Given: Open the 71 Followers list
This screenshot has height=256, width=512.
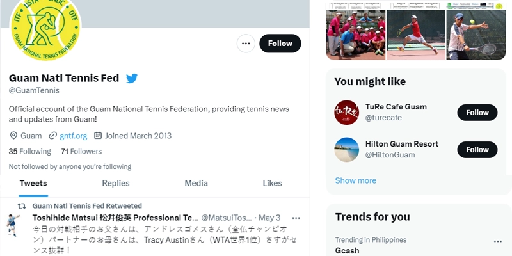Looking at the screenshot, I should point(81,152).
